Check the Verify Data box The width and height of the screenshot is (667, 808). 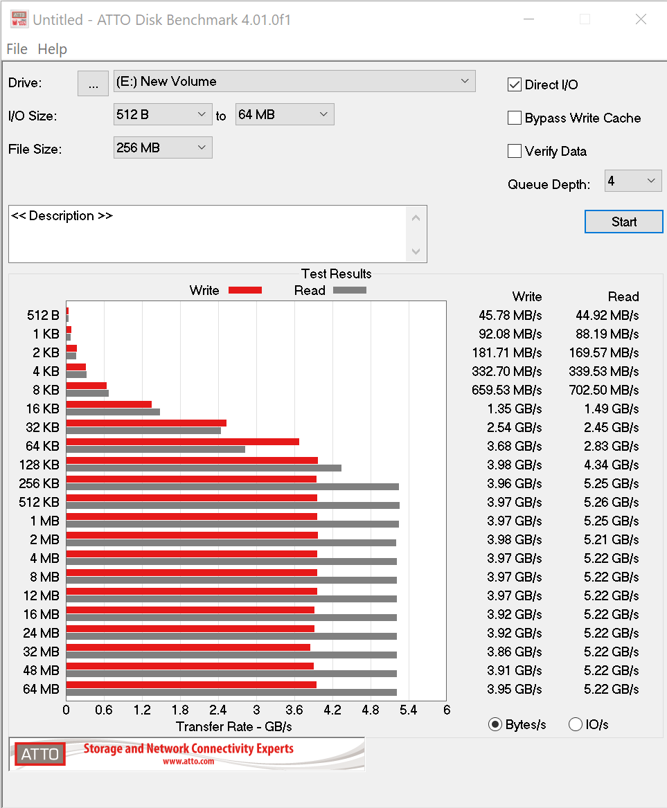[x=515, y=151]
